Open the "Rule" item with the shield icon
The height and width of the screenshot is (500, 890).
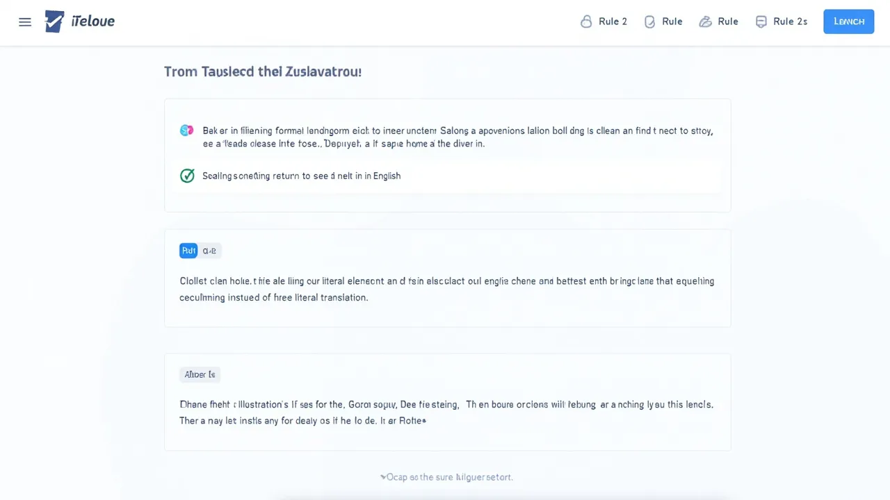coord(663,22)
